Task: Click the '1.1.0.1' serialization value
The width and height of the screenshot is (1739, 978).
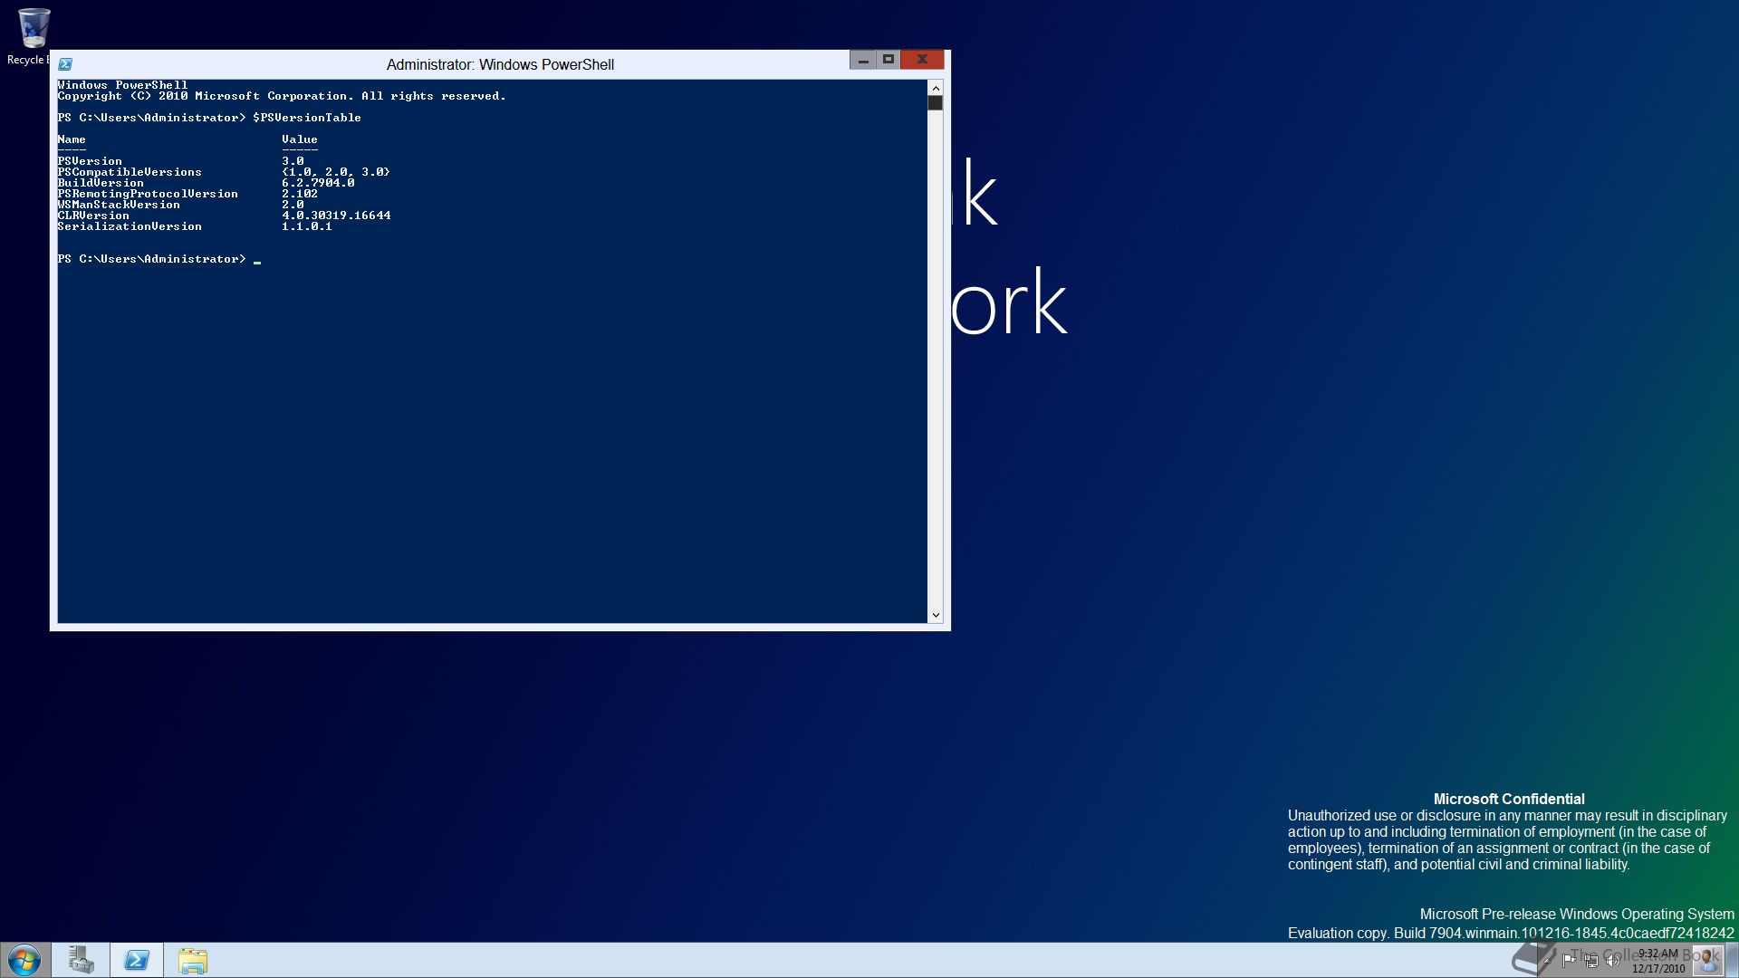Action: (x=307, y=226)
